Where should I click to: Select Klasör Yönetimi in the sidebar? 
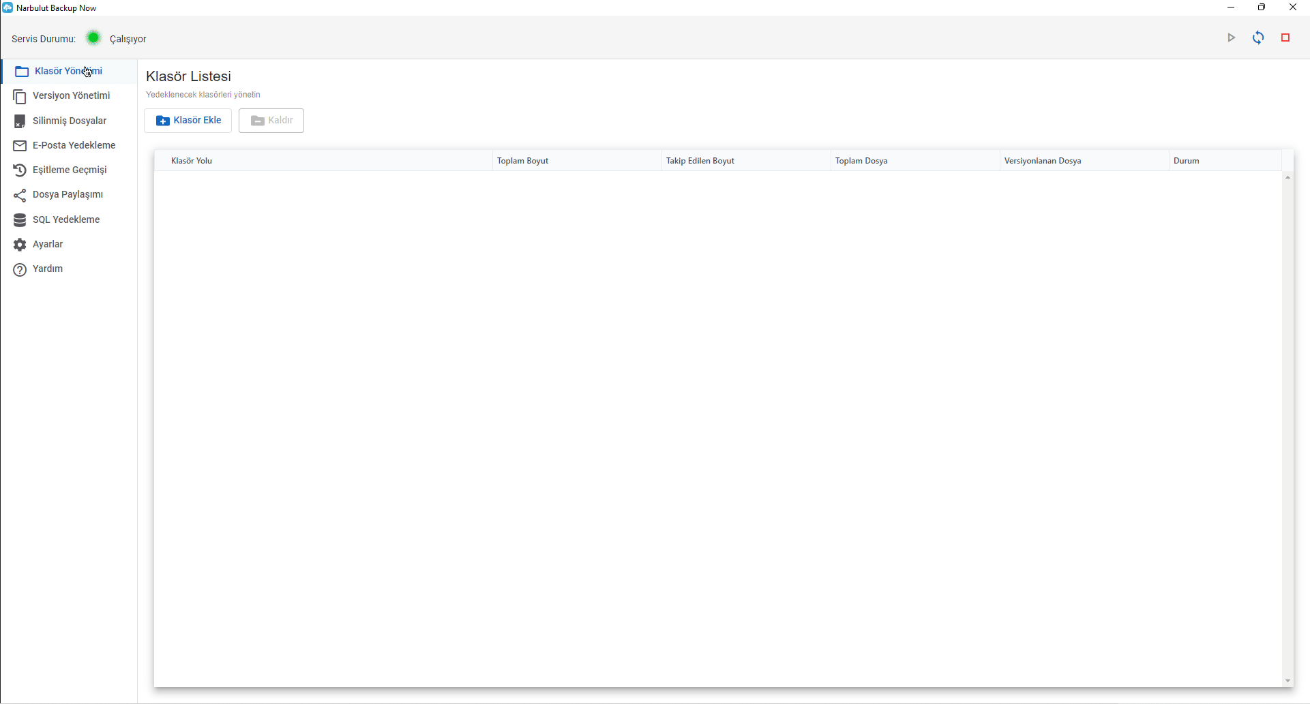pyautogui.click(x=68, y=72)
